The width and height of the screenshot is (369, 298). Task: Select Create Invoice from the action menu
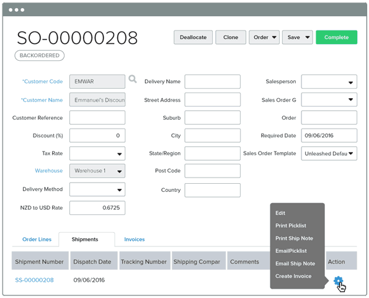pyautogui.click(x=293, y=276)
